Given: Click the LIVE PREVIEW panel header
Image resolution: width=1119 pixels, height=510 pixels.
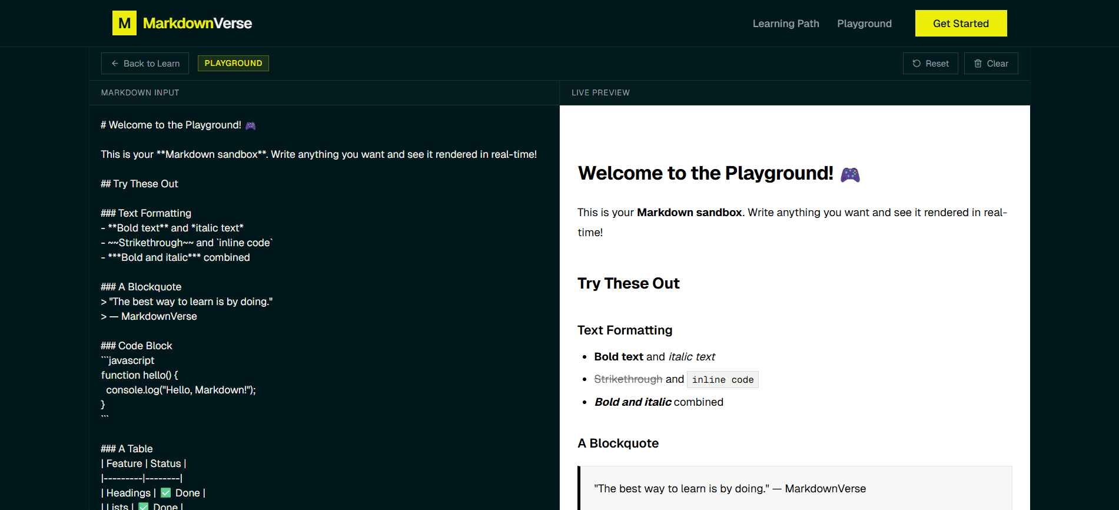Looking at the screenshot, I should click(600, 92).
